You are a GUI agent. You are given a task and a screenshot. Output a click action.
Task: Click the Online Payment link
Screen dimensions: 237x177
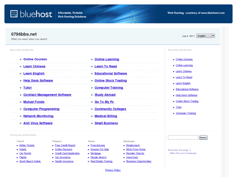click(x=64, y=149)
